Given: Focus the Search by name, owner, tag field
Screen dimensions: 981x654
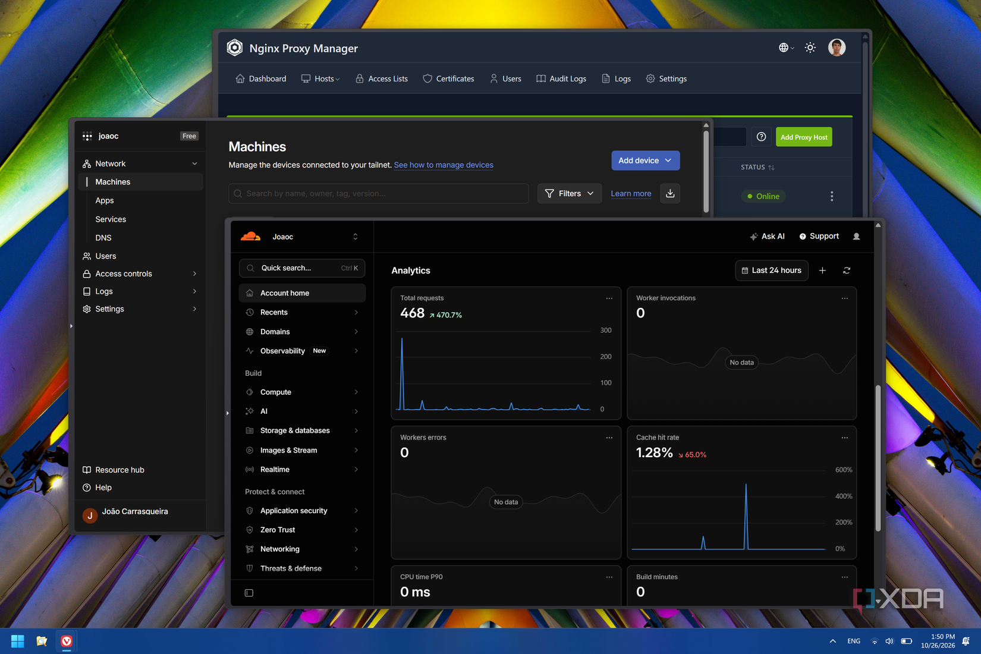Looking at the screenshot, I should click(379, 193).
